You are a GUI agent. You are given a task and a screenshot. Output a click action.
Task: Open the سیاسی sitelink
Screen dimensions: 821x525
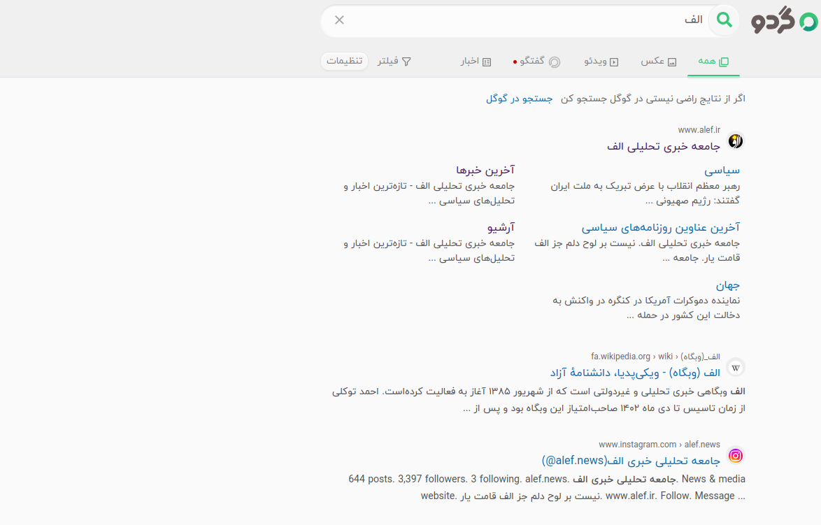click(722, 170)
